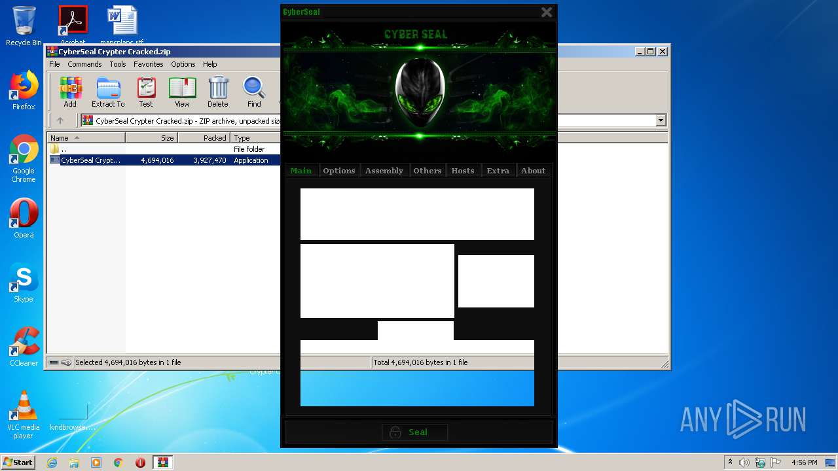Click the Chrome icon in the taskbar
Image resolution: width=838 pixels, height=471 pixels.
[118, 462]
